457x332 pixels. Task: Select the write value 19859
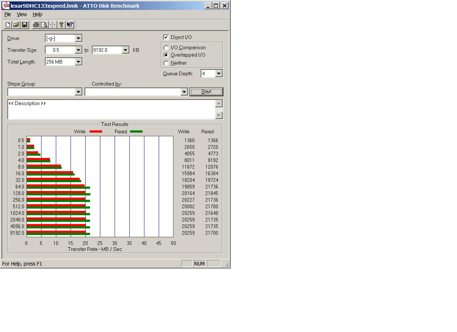(x=188, y=187)
